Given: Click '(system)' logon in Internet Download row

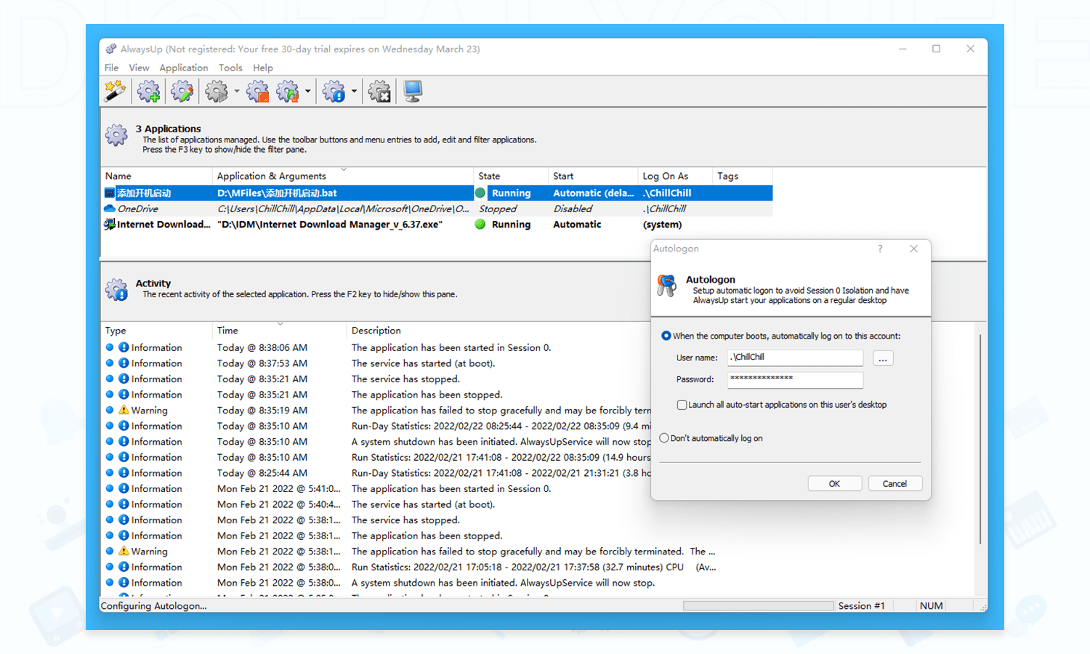Looking at the screenshot, I should coord(662,225).
